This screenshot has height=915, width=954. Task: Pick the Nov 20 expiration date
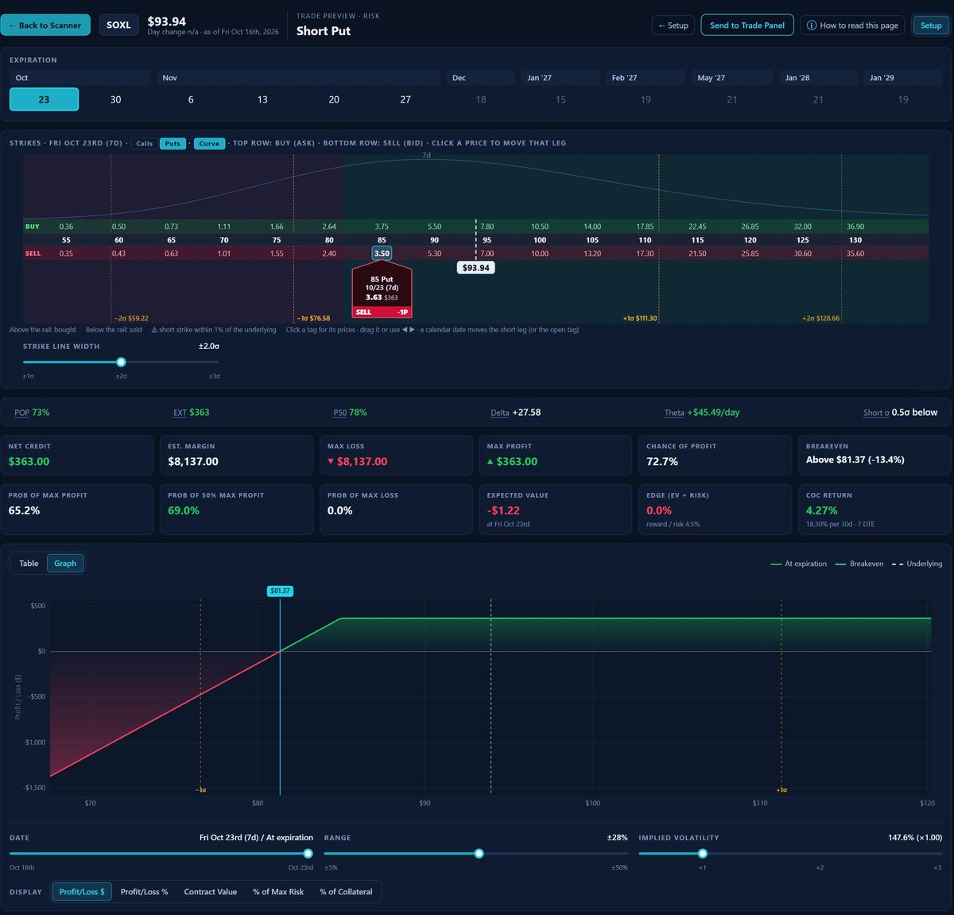tap(334, 99)
